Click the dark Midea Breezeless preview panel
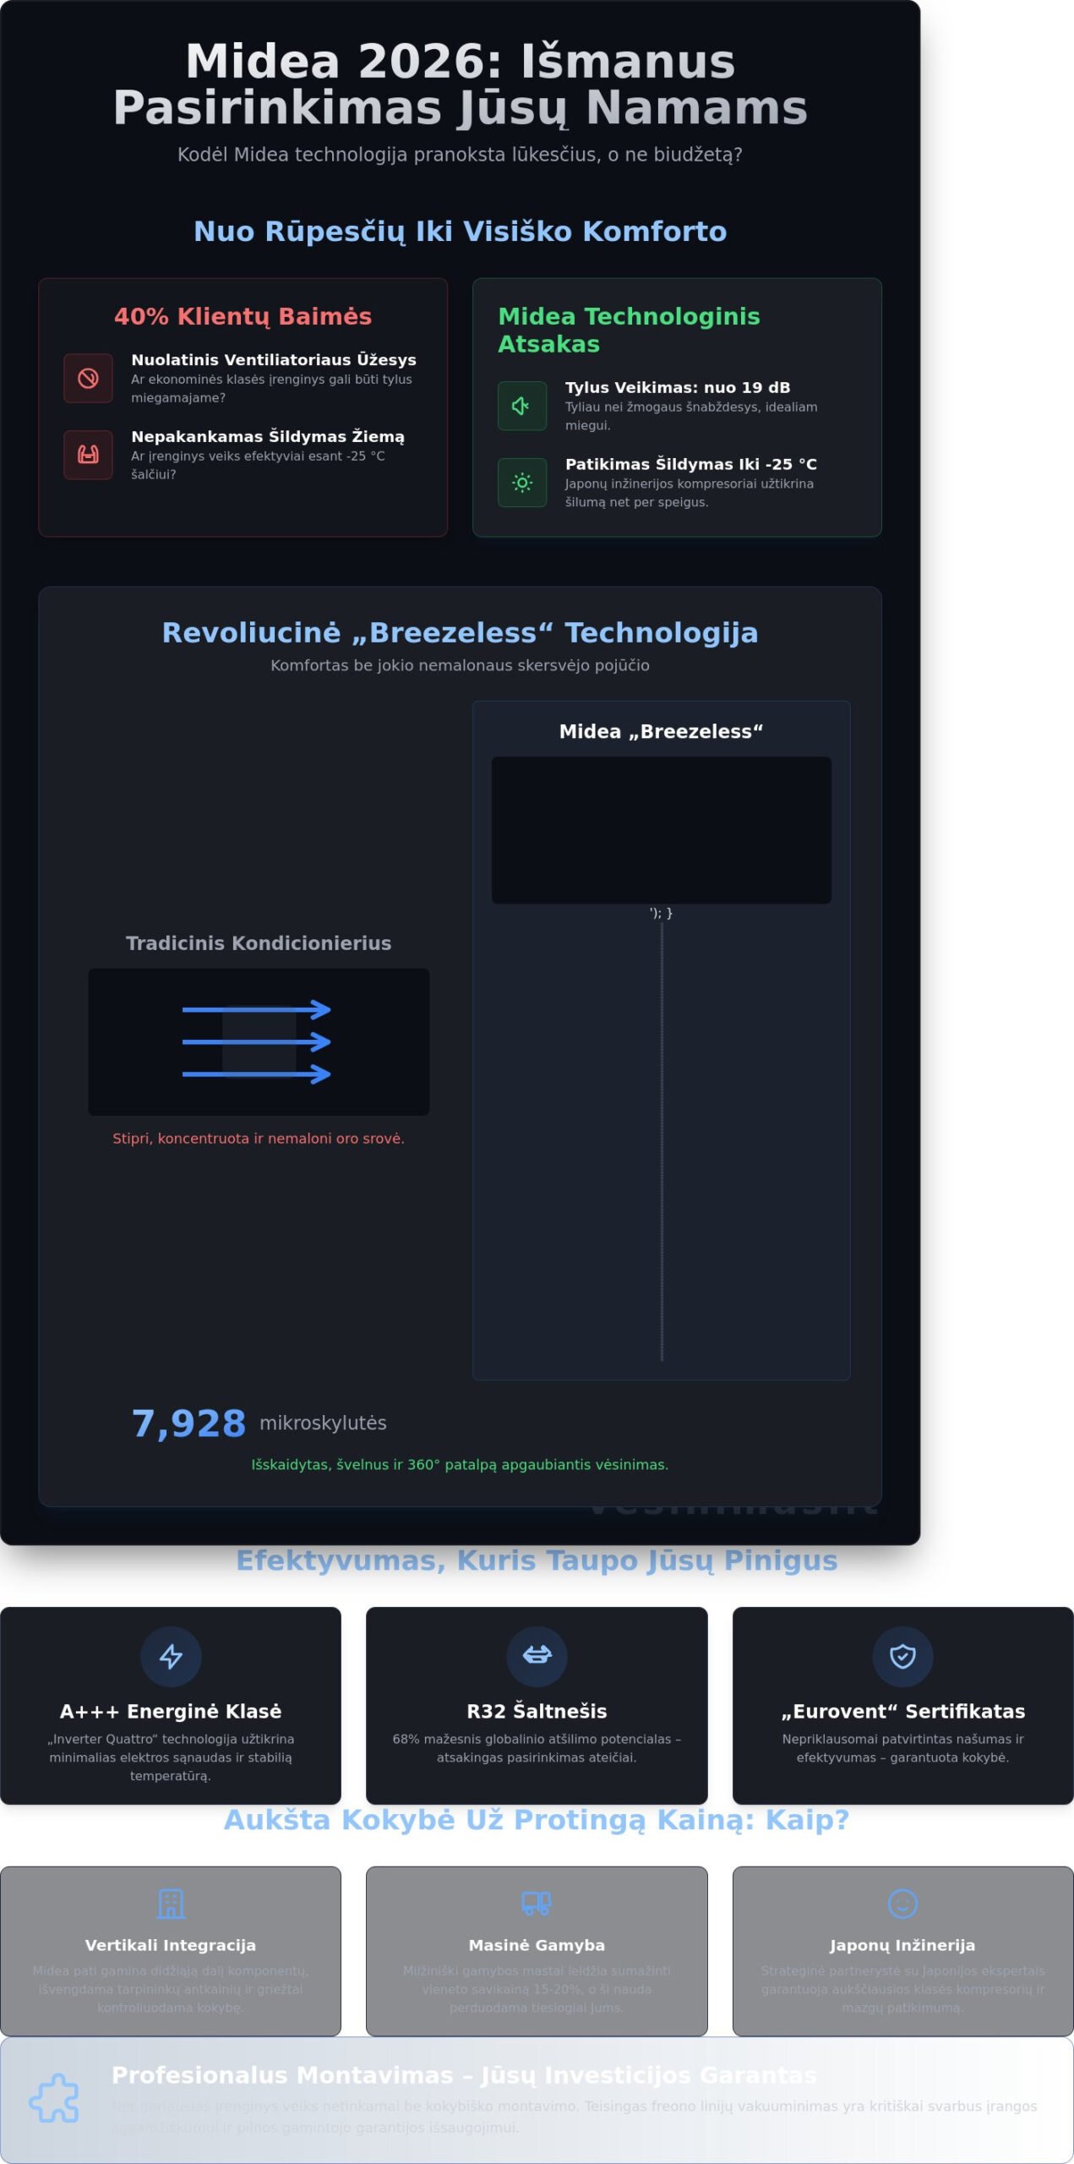The image size is (1074, 2164). (662, 830)
